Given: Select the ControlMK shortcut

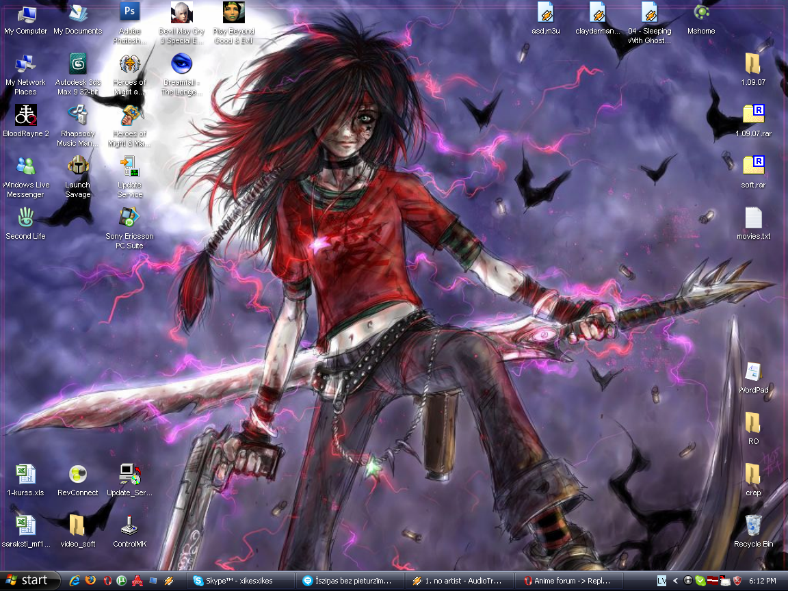Looking at the screenshot, I should click(129, 531).
